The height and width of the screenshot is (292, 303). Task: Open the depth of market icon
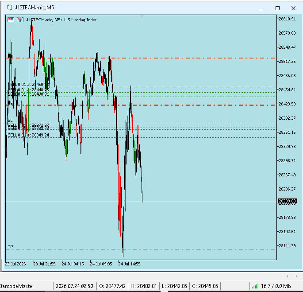pyautogui.click(x=20, y=20)
